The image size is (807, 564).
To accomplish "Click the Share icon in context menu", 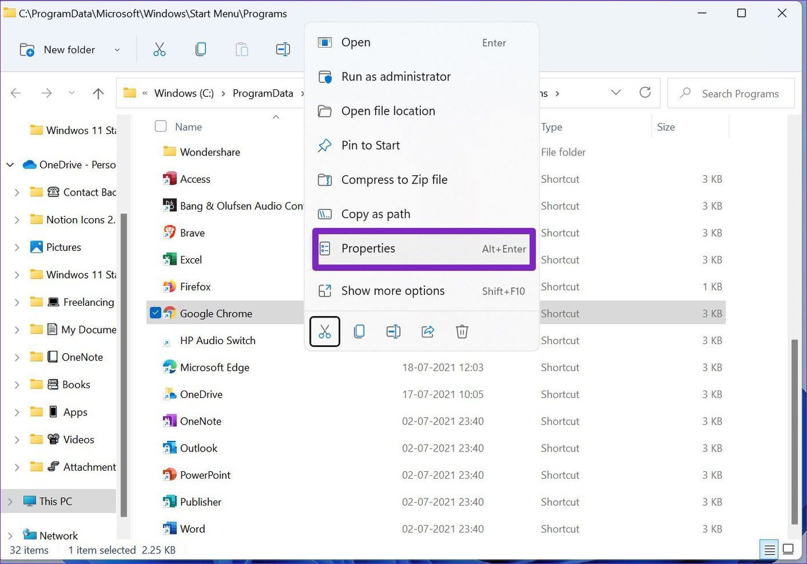I will pos(428,331).
